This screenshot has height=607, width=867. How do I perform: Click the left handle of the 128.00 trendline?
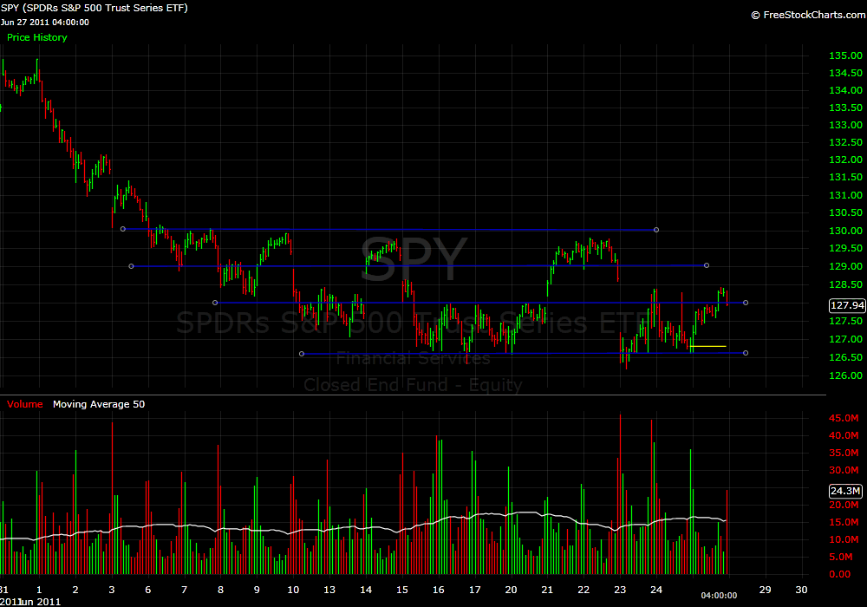[215, 303]
